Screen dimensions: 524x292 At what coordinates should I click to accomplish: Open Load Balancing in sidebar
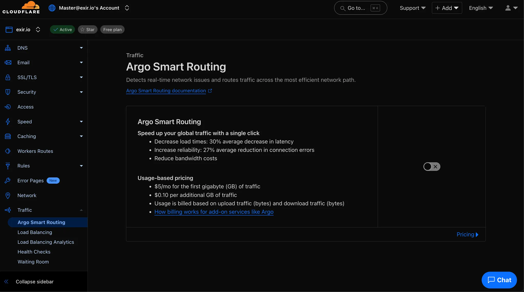pyautogui.click(x=35, y=232)
